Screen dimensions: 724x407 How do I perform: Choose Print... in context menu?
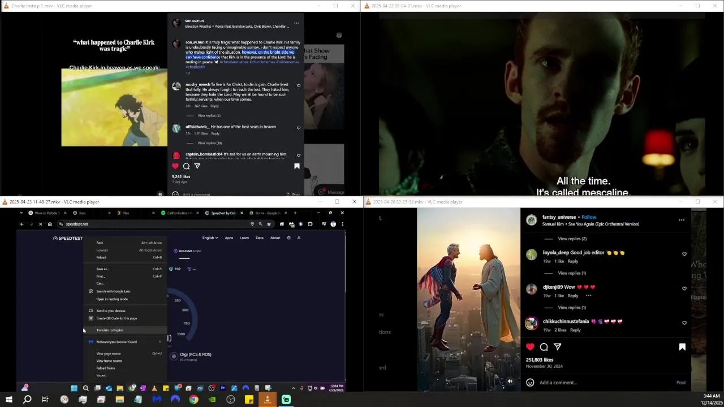coord(126,276)
